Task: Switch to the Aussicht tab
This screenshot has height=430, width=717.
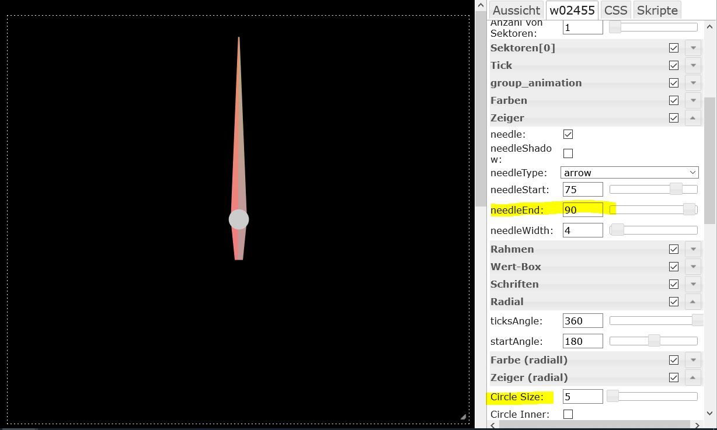Action: [x=516, y=11]
